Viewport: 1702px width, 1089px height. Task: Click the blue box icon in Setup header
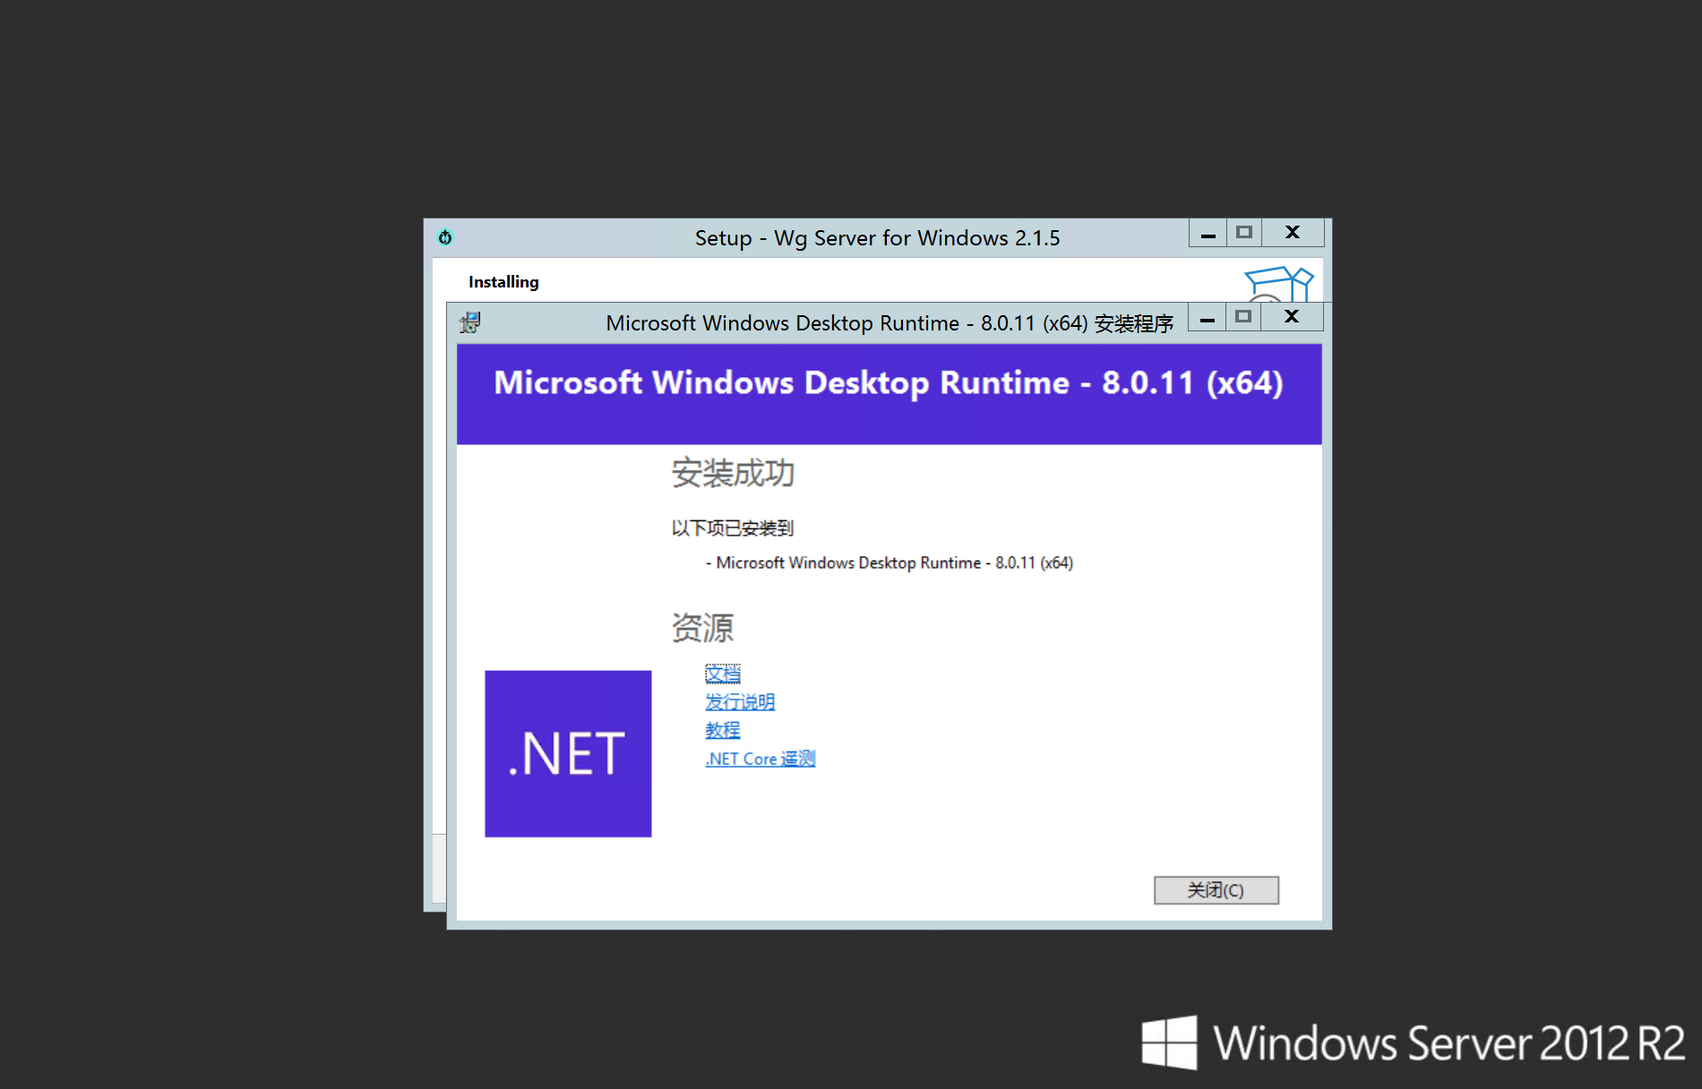[1278, 284]
